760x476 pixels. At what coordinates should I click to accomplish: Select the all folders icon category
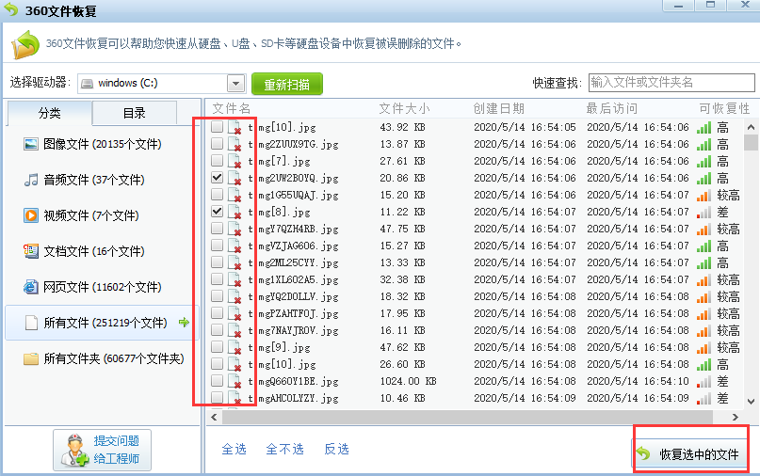click(31, 358)
